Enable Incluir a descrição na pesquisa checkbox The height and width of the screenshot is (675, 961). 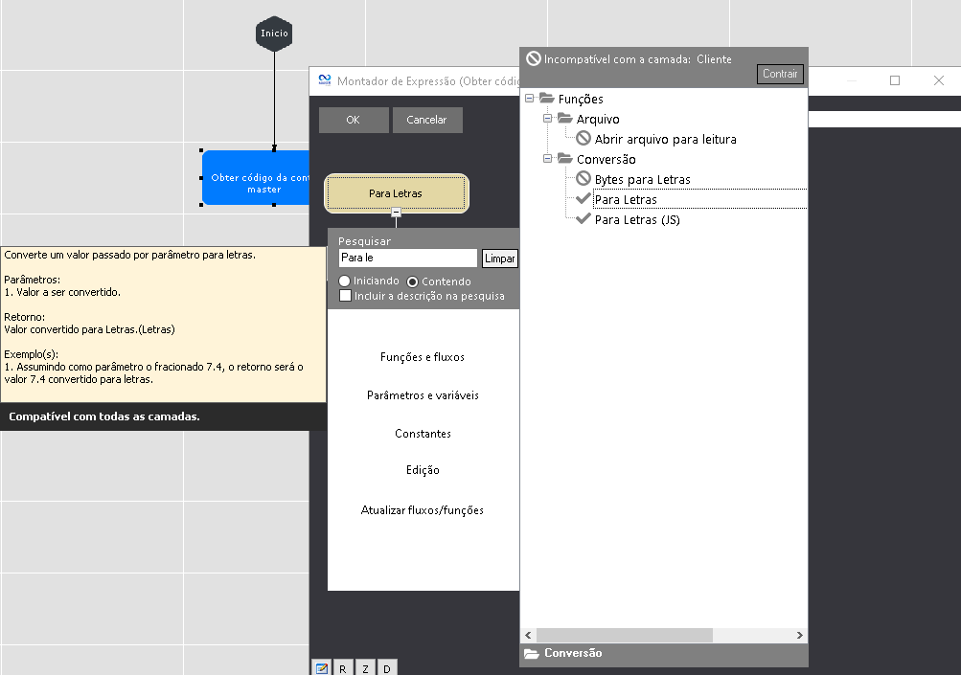(x=345, y=296)
